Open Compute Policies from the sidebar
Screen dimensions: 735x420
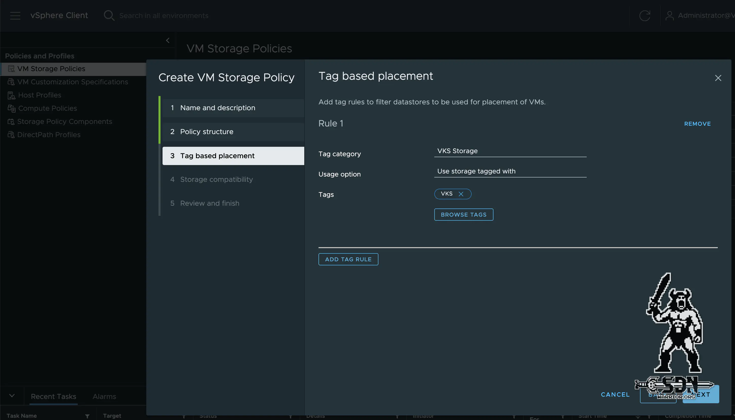click(x=47, y=108)
